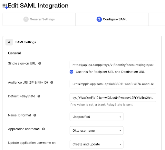Click 'Use this for Recipient URL' label
Screen dimensions: 165x150
tap(110, 72)
